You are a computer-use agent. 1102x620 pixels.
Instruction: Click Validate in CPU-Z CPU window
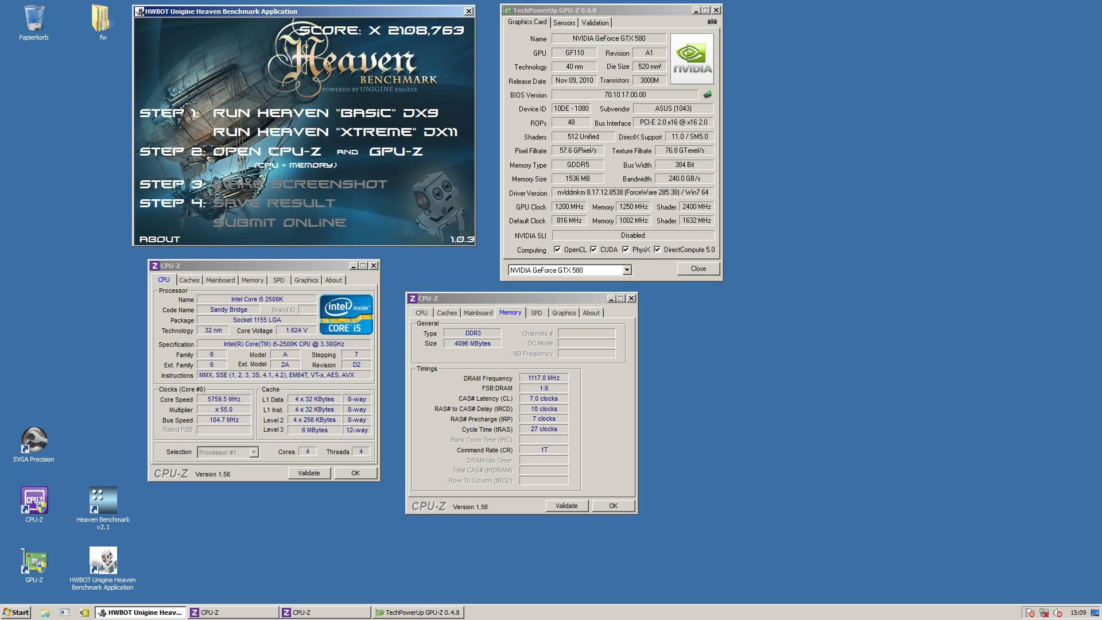tap(309, 473)
